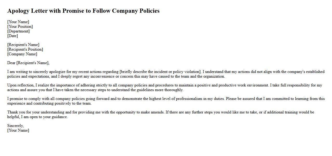
Task: Click the [Your Position] placeholder
Action: 20,26
